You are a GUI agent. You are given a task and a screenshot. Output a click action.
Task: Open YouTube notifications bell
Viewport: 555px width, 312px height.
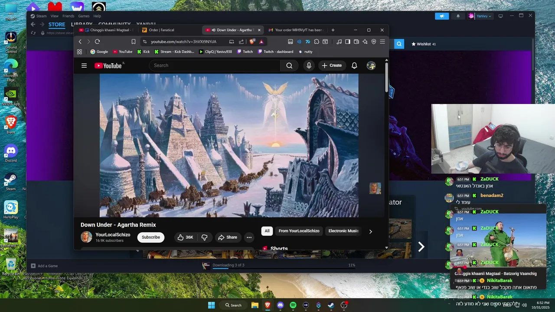pos(354,65)
